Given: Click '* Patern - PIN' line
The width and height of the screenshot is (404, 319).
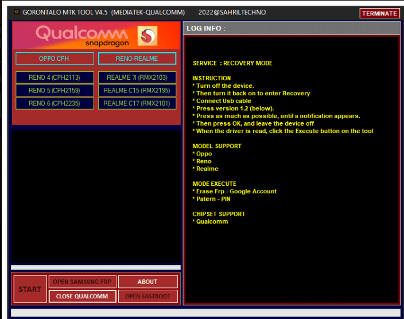Looking at the screenshot, I should click(211, 199).
